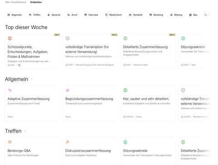
Task: Open Schlüsselpunkte, Entscheidungen, Aufgaben template
Action: [x=28, y=52]
